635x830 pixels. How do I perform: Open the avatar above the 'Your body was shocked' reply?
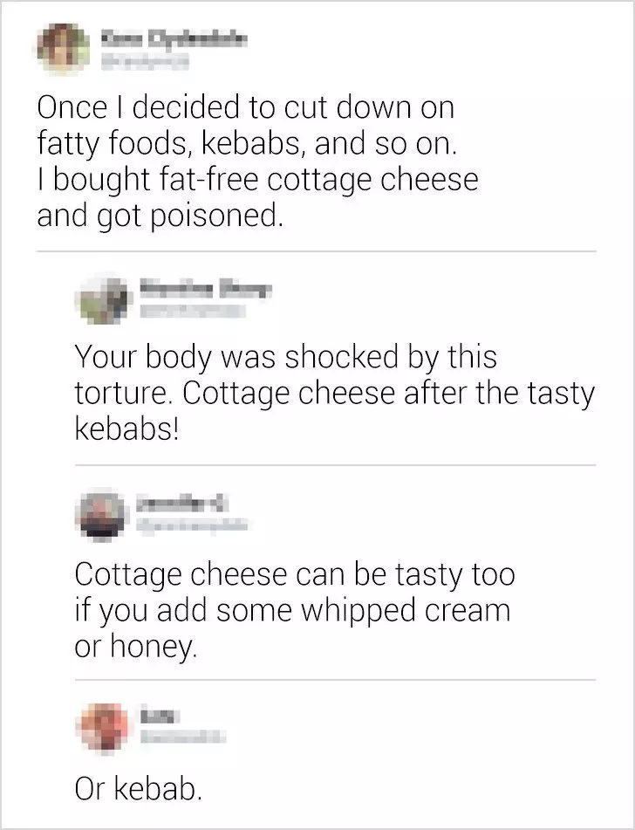point(104,299)
